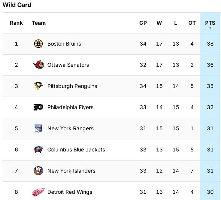Image resolution: width=221 pixels, height=200 pixels.
Task: Sort table by OT column
Action: [192, 23]
